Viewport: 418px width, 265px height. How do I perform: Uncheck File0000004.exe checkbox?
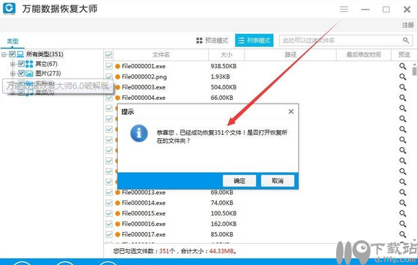(x=109, y=98)
